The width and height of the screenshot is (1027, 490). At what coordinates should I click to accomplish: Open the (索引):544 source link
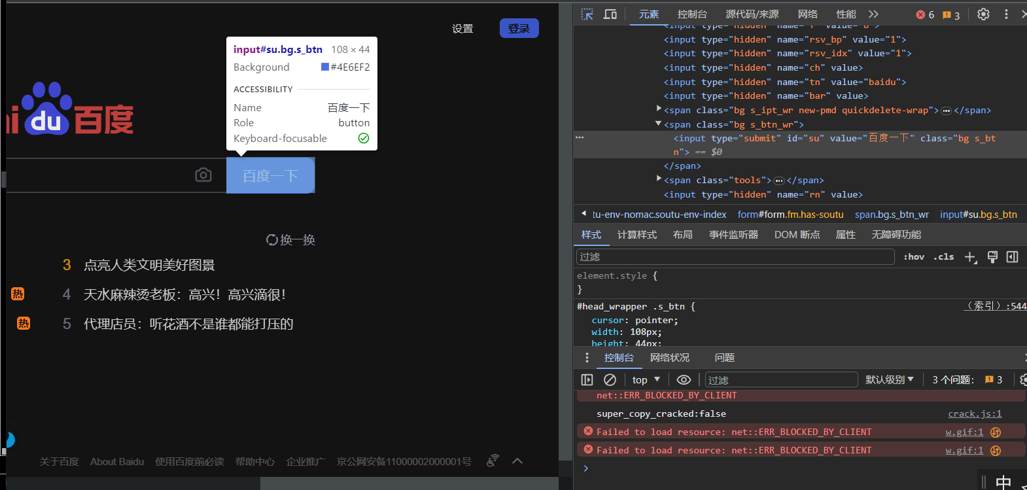tap(996, 306)
